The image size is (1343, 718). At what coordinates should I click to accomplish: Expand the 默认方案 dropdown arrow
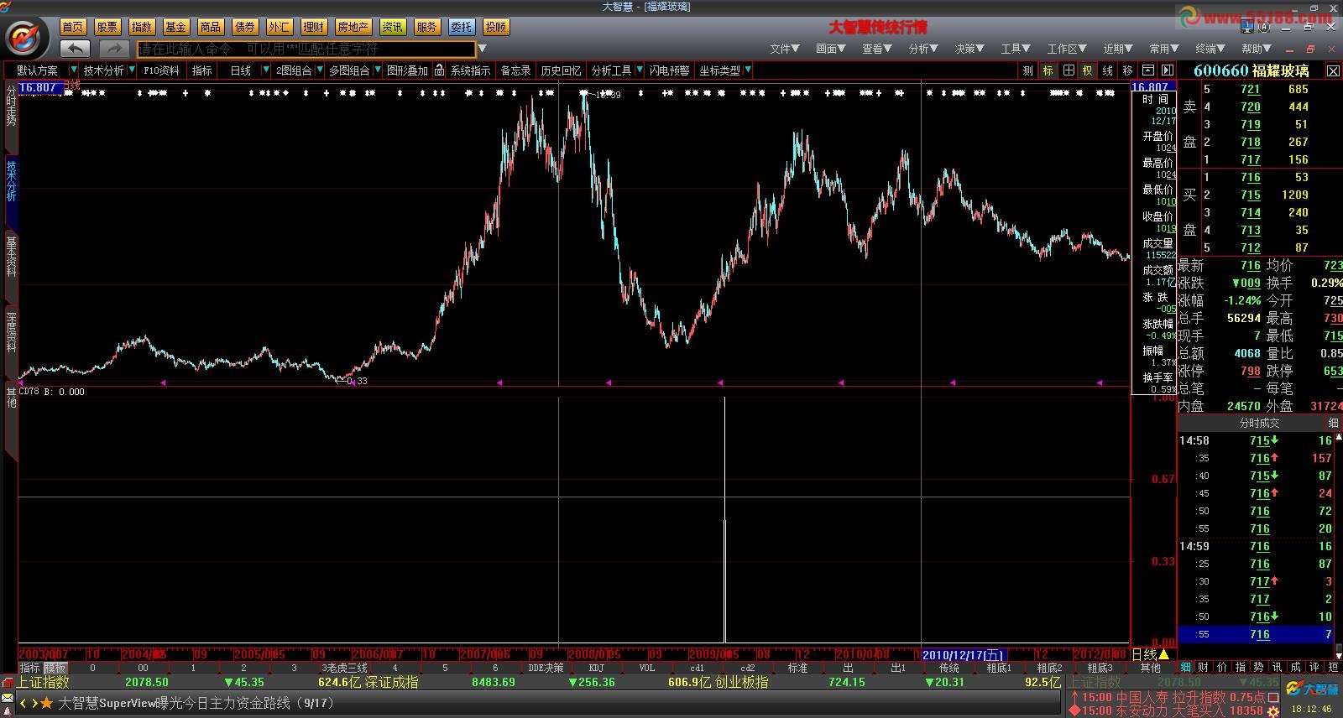click(74, 70)
